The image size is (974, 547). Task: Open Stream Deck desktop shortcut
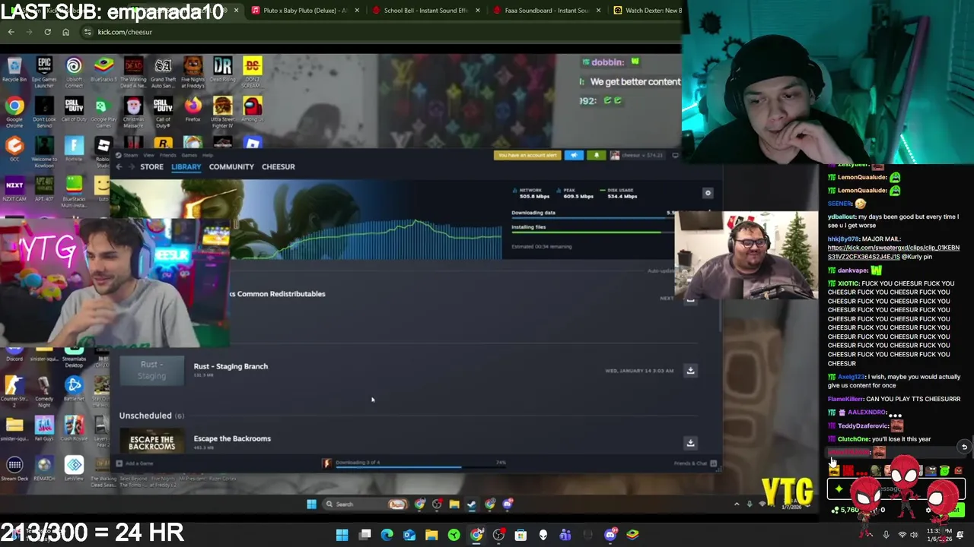tap(14, 469)
